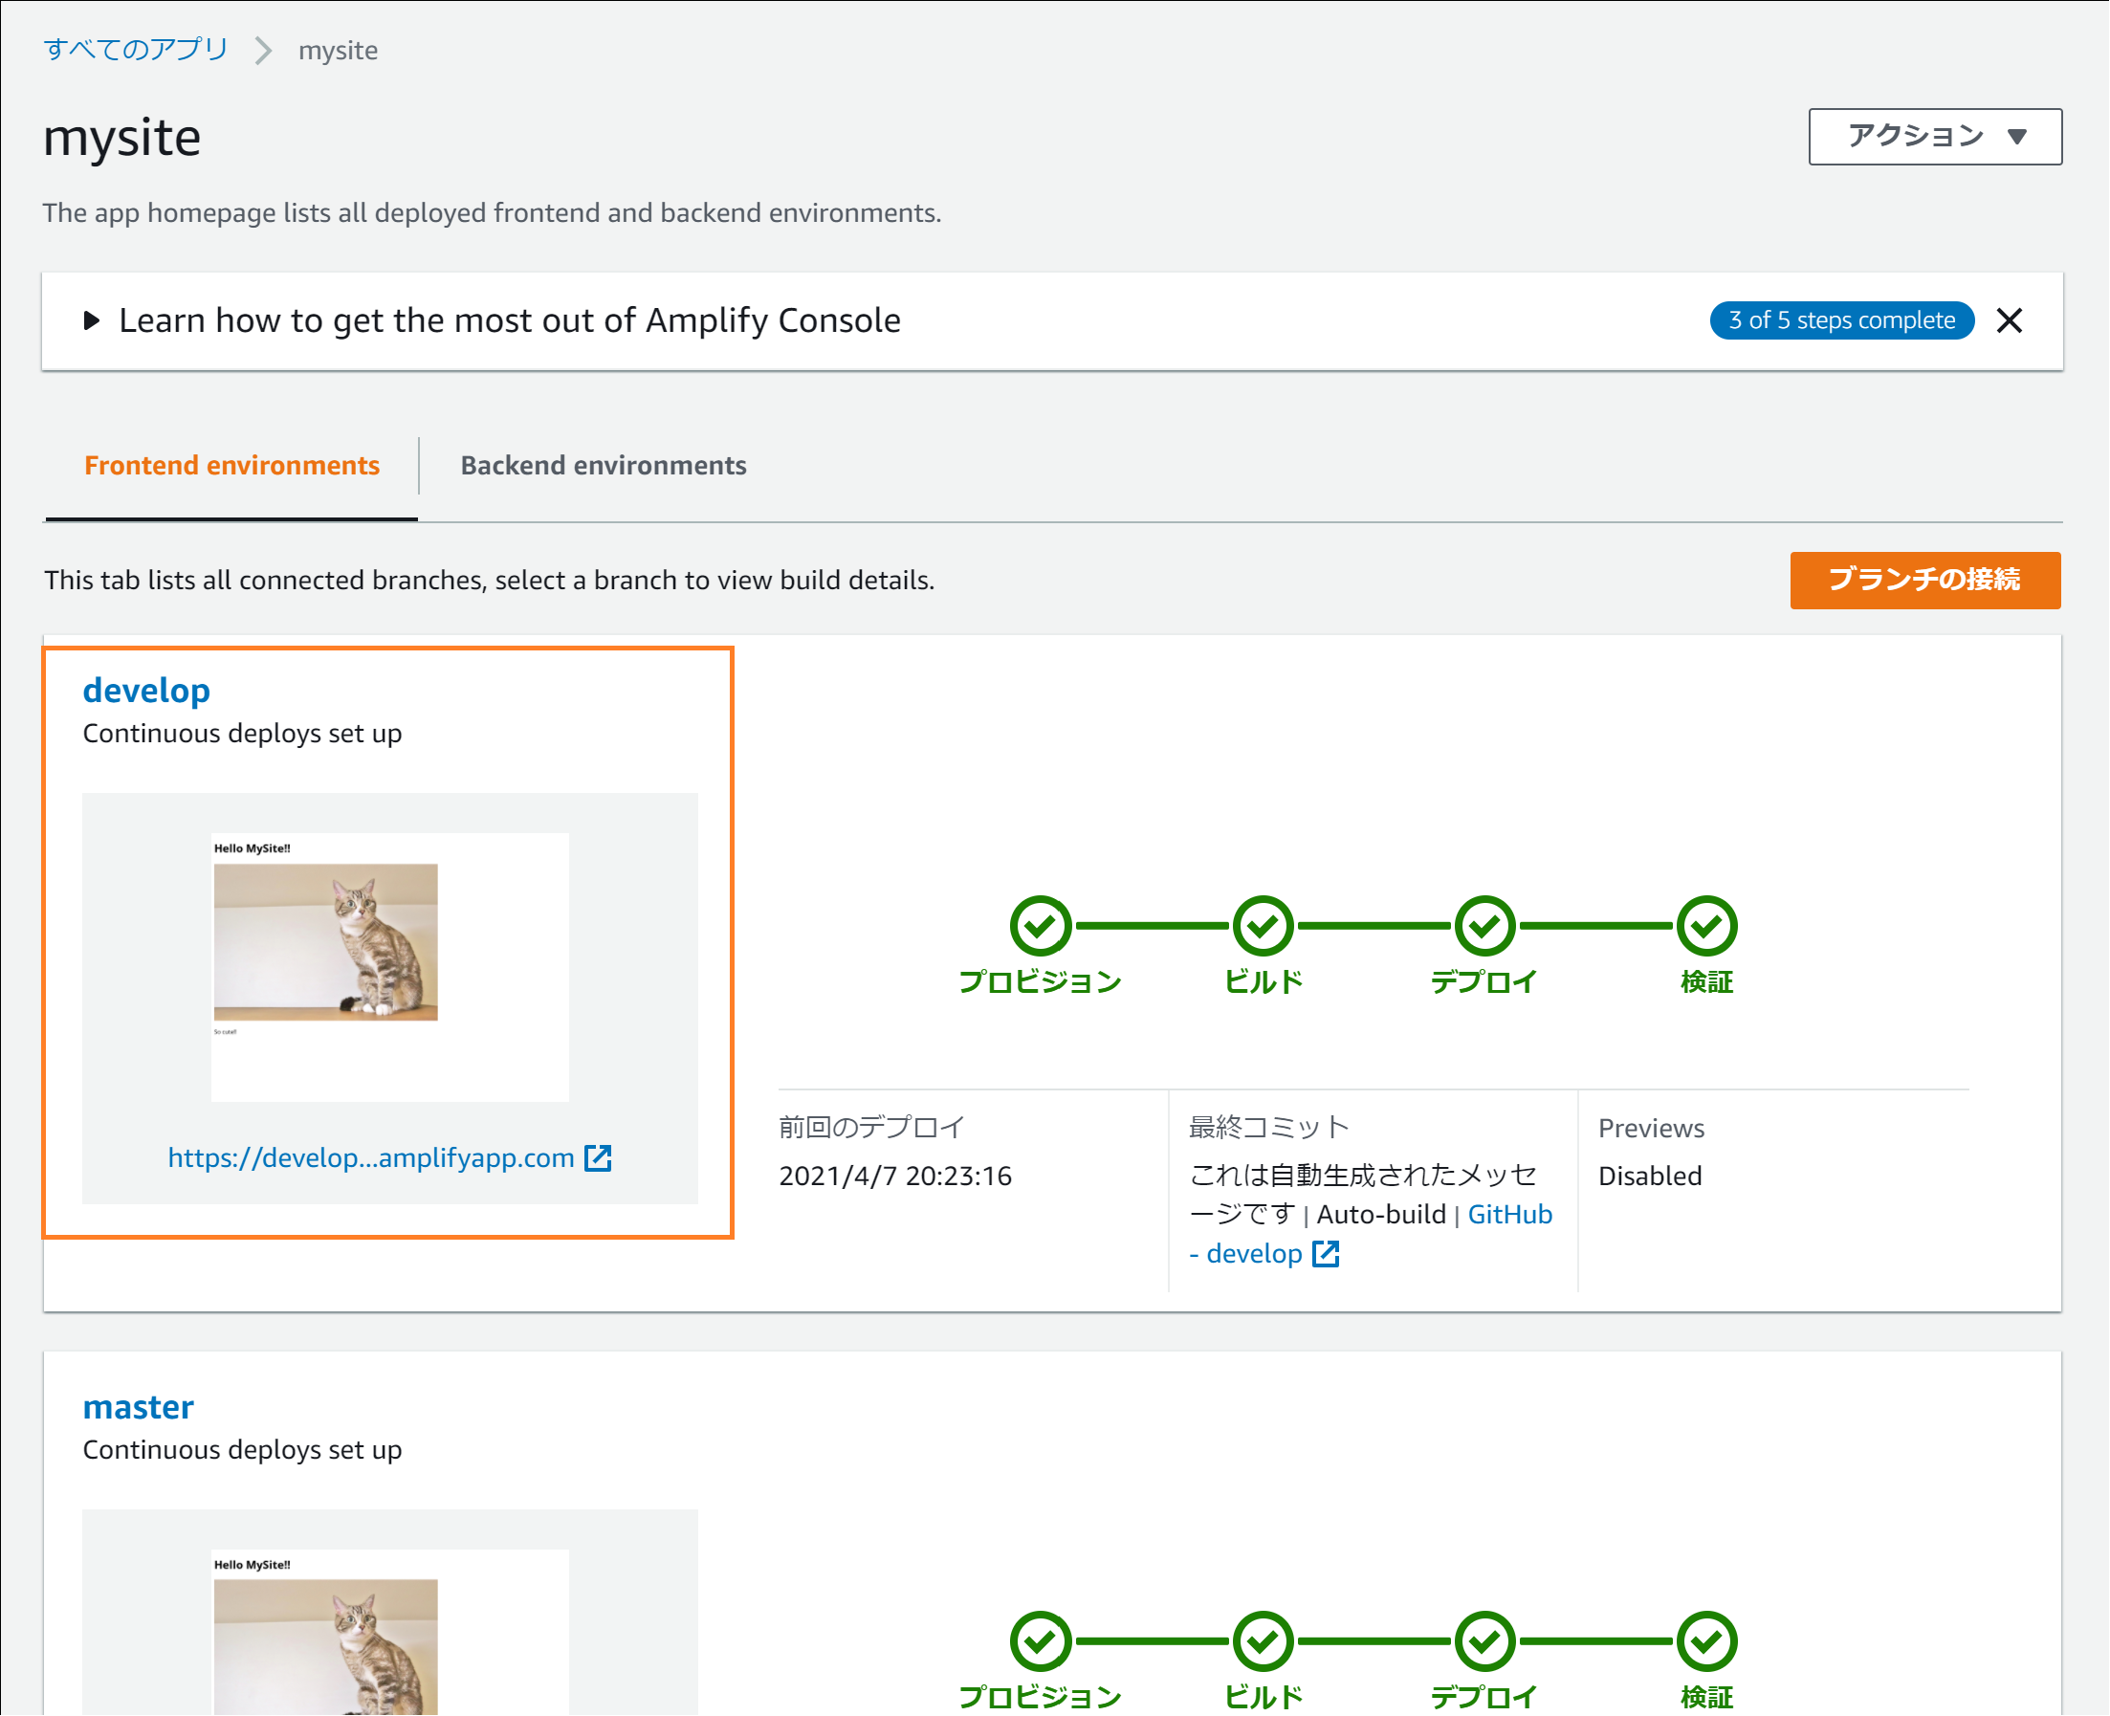Viewport: 2110px width, 1716px height.
Task: Click the 最終コミット label
Action: click(x=1268, y=1127)
